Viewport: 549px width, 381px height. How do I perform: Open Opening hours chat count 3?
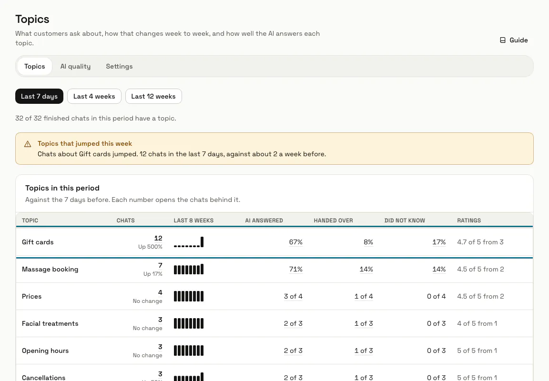(160, 347)
